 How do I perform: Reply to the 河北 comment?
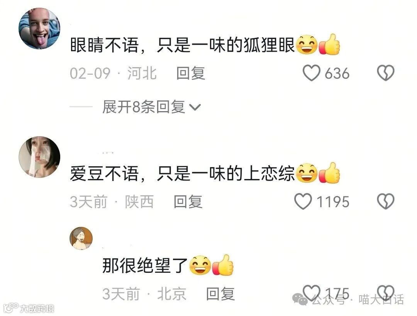point(191,73)
